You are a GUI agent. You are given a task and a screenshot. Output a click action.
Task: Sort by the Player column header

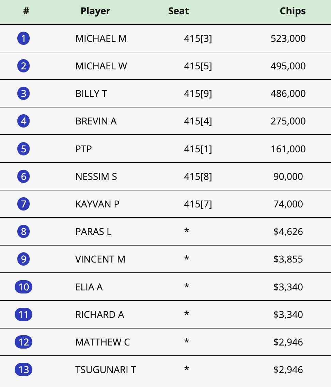[95, 11]
